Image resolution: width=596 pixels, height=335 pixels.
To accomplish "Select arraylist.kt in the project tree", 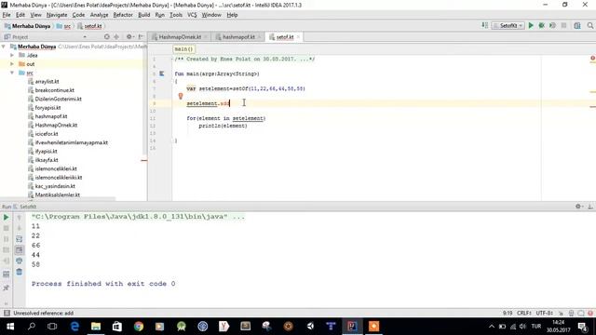I will [x=47, y=81].
